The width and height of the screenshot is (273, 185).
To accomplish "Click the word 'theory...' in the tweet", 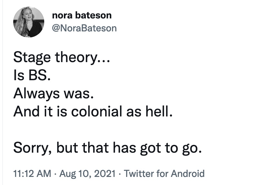I will 83,58.
